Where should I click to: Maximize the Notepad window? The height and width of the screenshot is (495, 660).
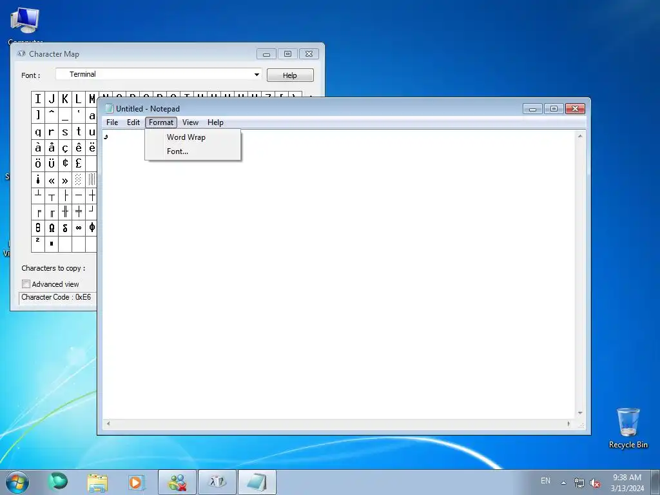pos(554,109)
